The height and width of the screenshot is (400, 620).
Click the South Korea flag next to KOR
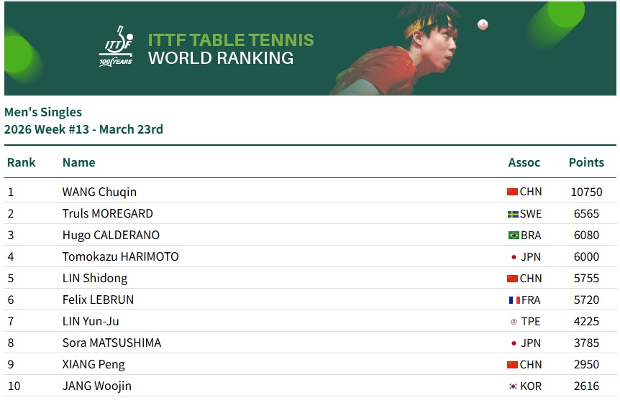pos(514,386)
